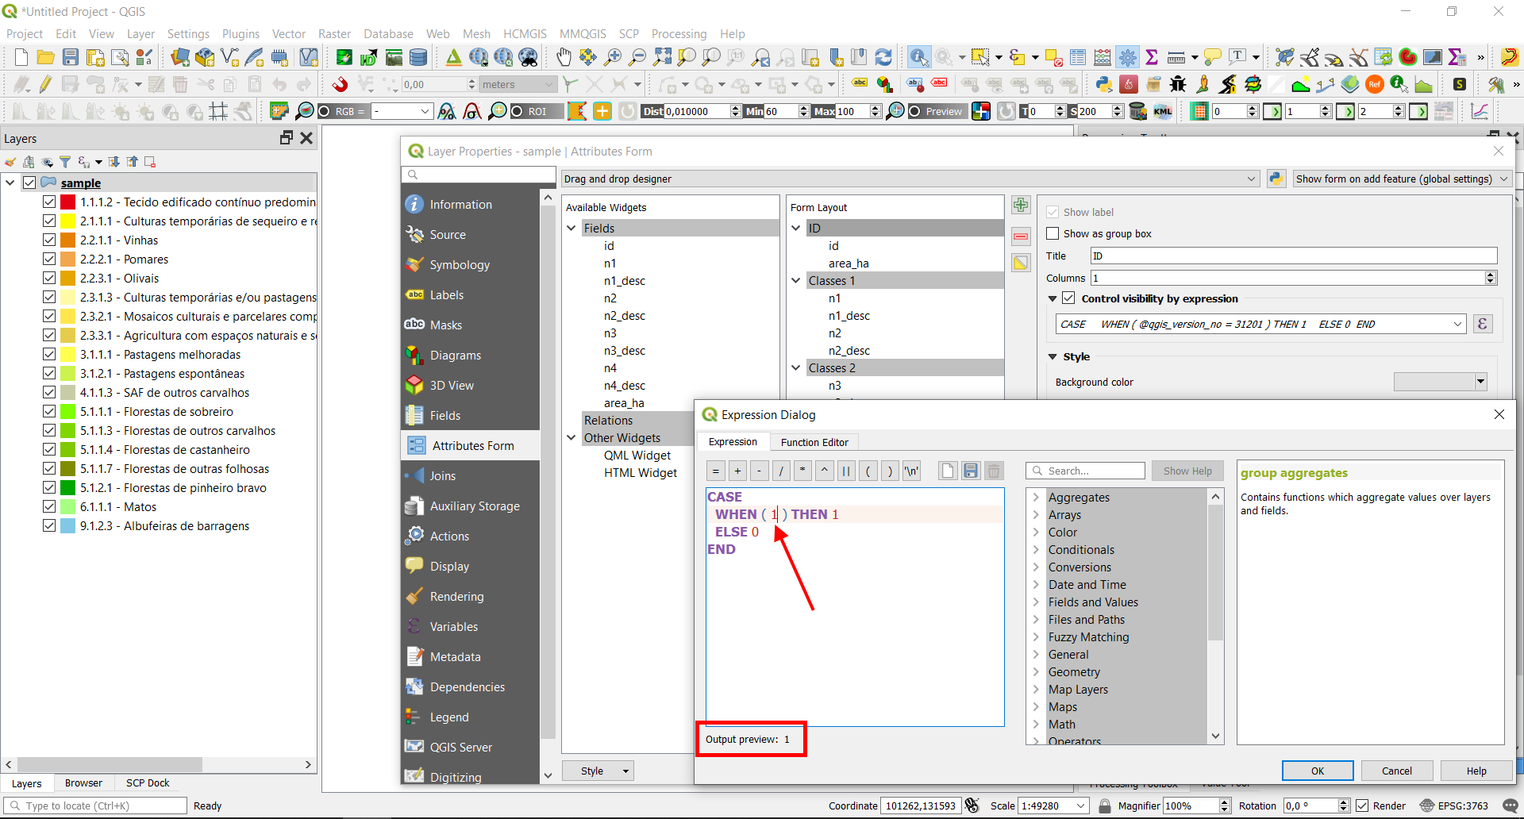The height and width of the screenshot is (819, 1524).
Task: Uncheck the 2.2.1.1 - Vinhas layer
Action: coord(49,240)
